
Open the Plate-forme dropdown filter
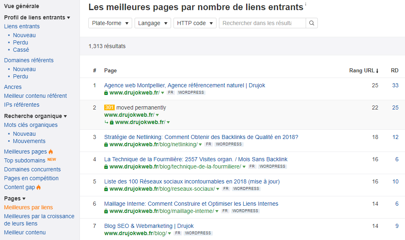pos(110,23)
